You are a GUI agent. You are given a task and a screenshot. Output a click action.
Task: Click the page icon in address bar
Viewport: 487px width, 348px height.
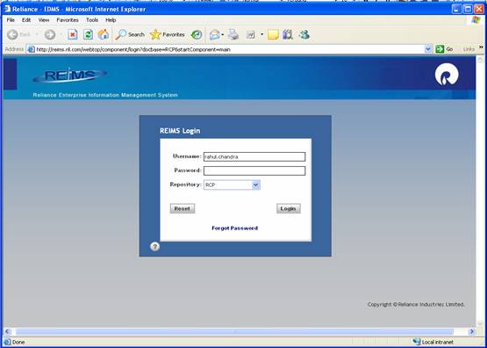point(31,49)
